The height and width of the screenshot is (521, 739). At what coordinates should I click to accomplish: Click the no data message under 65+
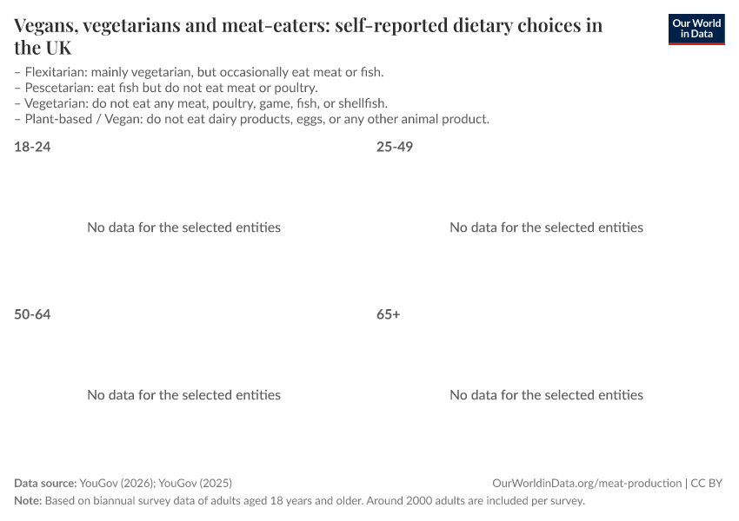click(546, 395)
